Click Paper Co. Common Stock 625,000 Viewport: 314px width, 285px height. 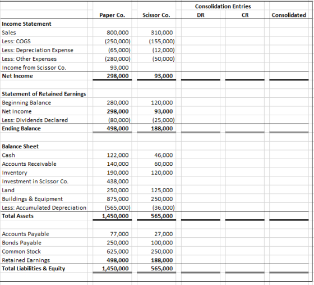[x=118, y=251]
